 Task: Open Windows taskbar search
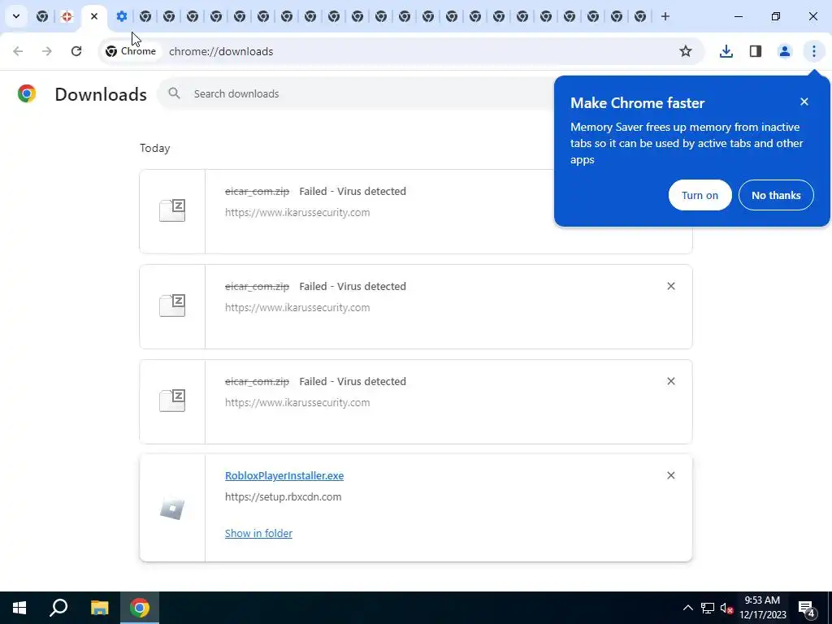(58, 608)
